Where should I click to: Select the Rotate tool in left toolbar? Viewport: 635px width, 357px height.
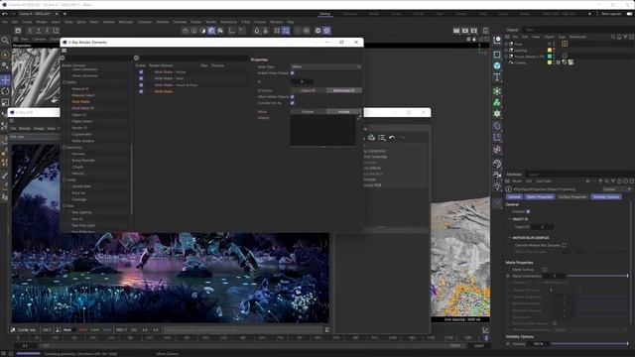(x=5, y=91)
